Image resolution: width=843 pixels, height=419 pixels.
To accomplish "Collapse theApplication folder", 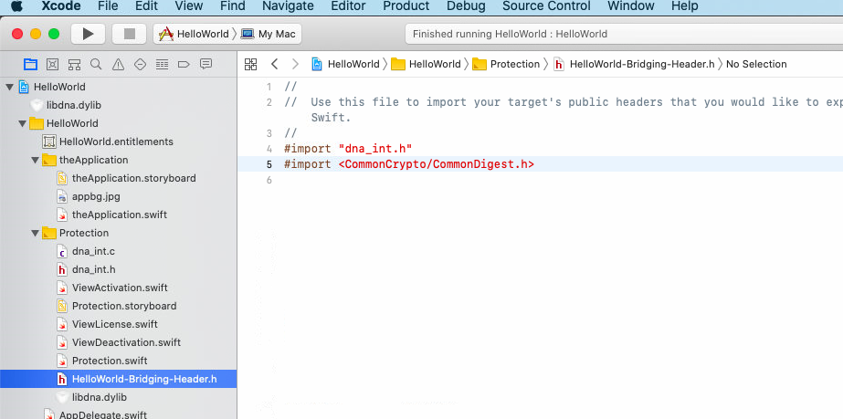I will coord(36,160).
